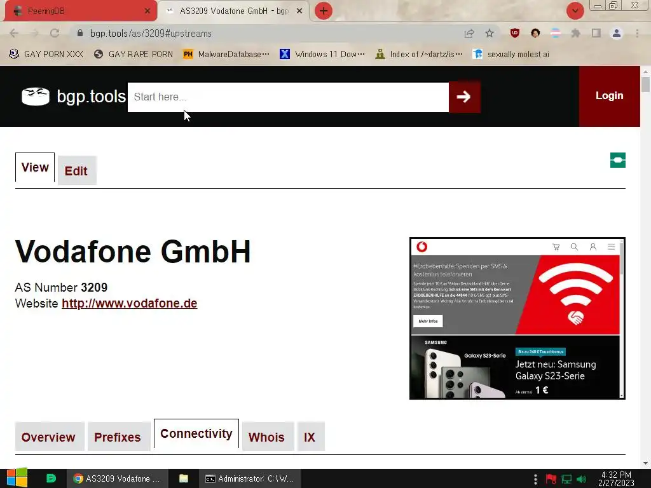The image size is (651, 488).
Task: Open the MalwareDatabase bookmark
Action: pyautogui.click(x=227, y=55)
